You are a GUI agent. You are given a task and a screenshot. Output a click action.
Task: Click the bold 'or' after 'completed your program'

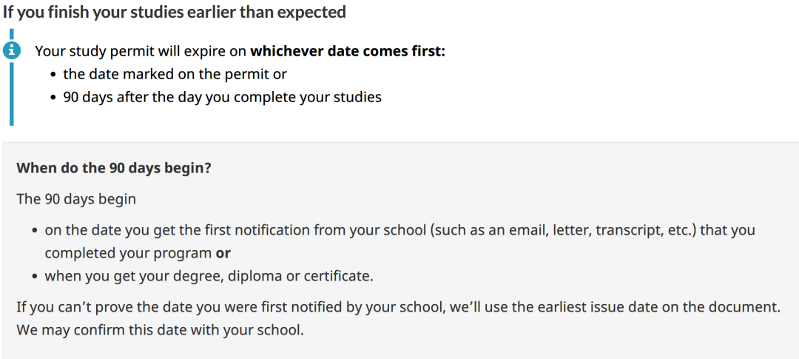[x=223, y=253]
